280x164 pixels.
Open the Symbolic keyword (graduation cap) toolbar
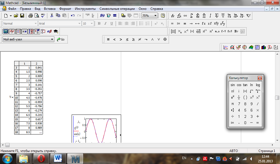click(56, 32)
